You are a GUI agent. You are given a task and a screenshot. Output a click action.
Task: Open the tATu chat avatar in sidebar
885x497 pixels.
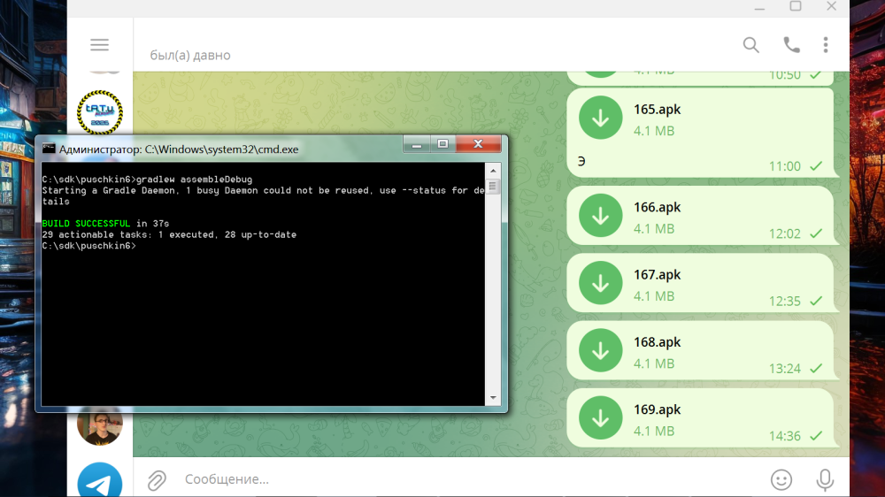tap(100, 112)
